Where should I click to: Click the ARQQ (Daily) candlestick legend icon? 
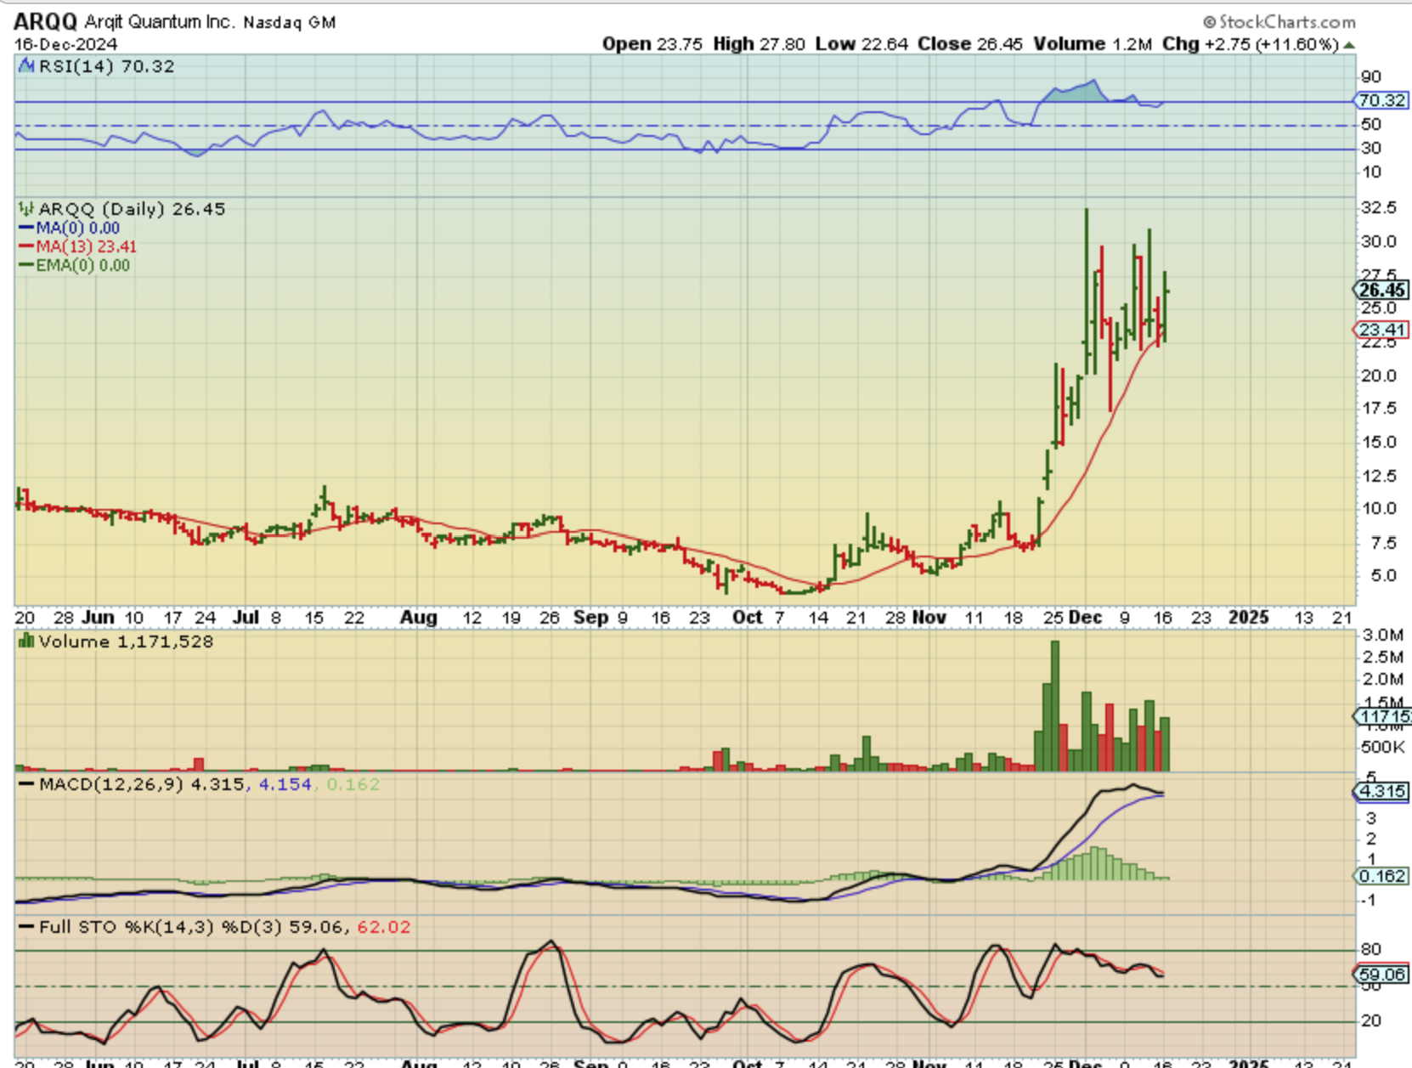coord(26,209)
